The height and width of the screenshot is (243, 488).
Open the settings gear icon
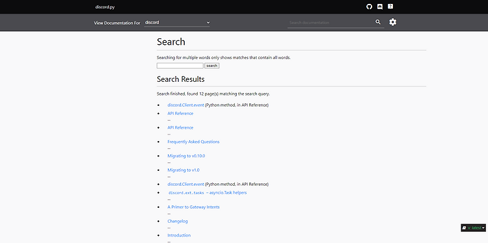[x=393, y=22]
